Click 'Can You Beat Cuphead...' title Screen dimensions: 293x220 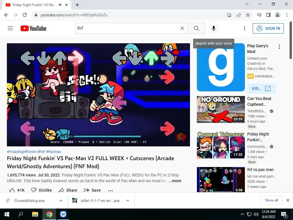tap(259, 101)
